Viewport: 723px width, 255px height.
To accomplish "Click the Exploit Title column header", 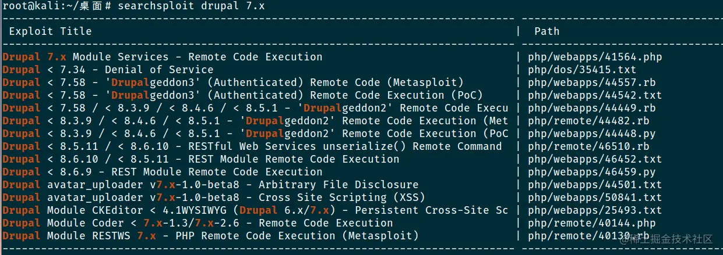I will click(50, 31).
